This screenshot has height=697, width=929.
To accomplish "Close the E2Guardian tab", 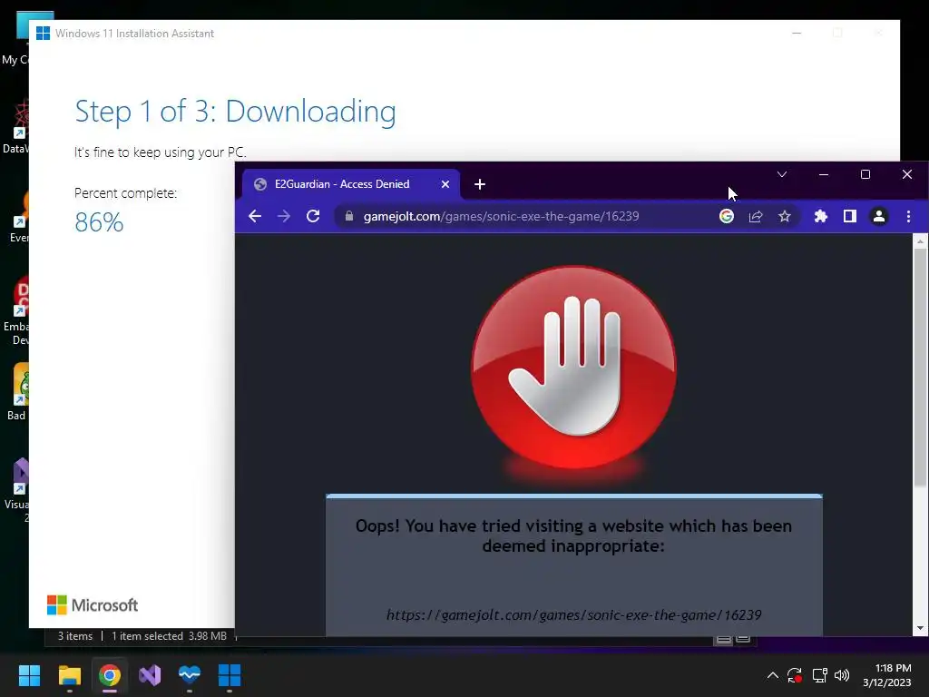I will point(445,184).
